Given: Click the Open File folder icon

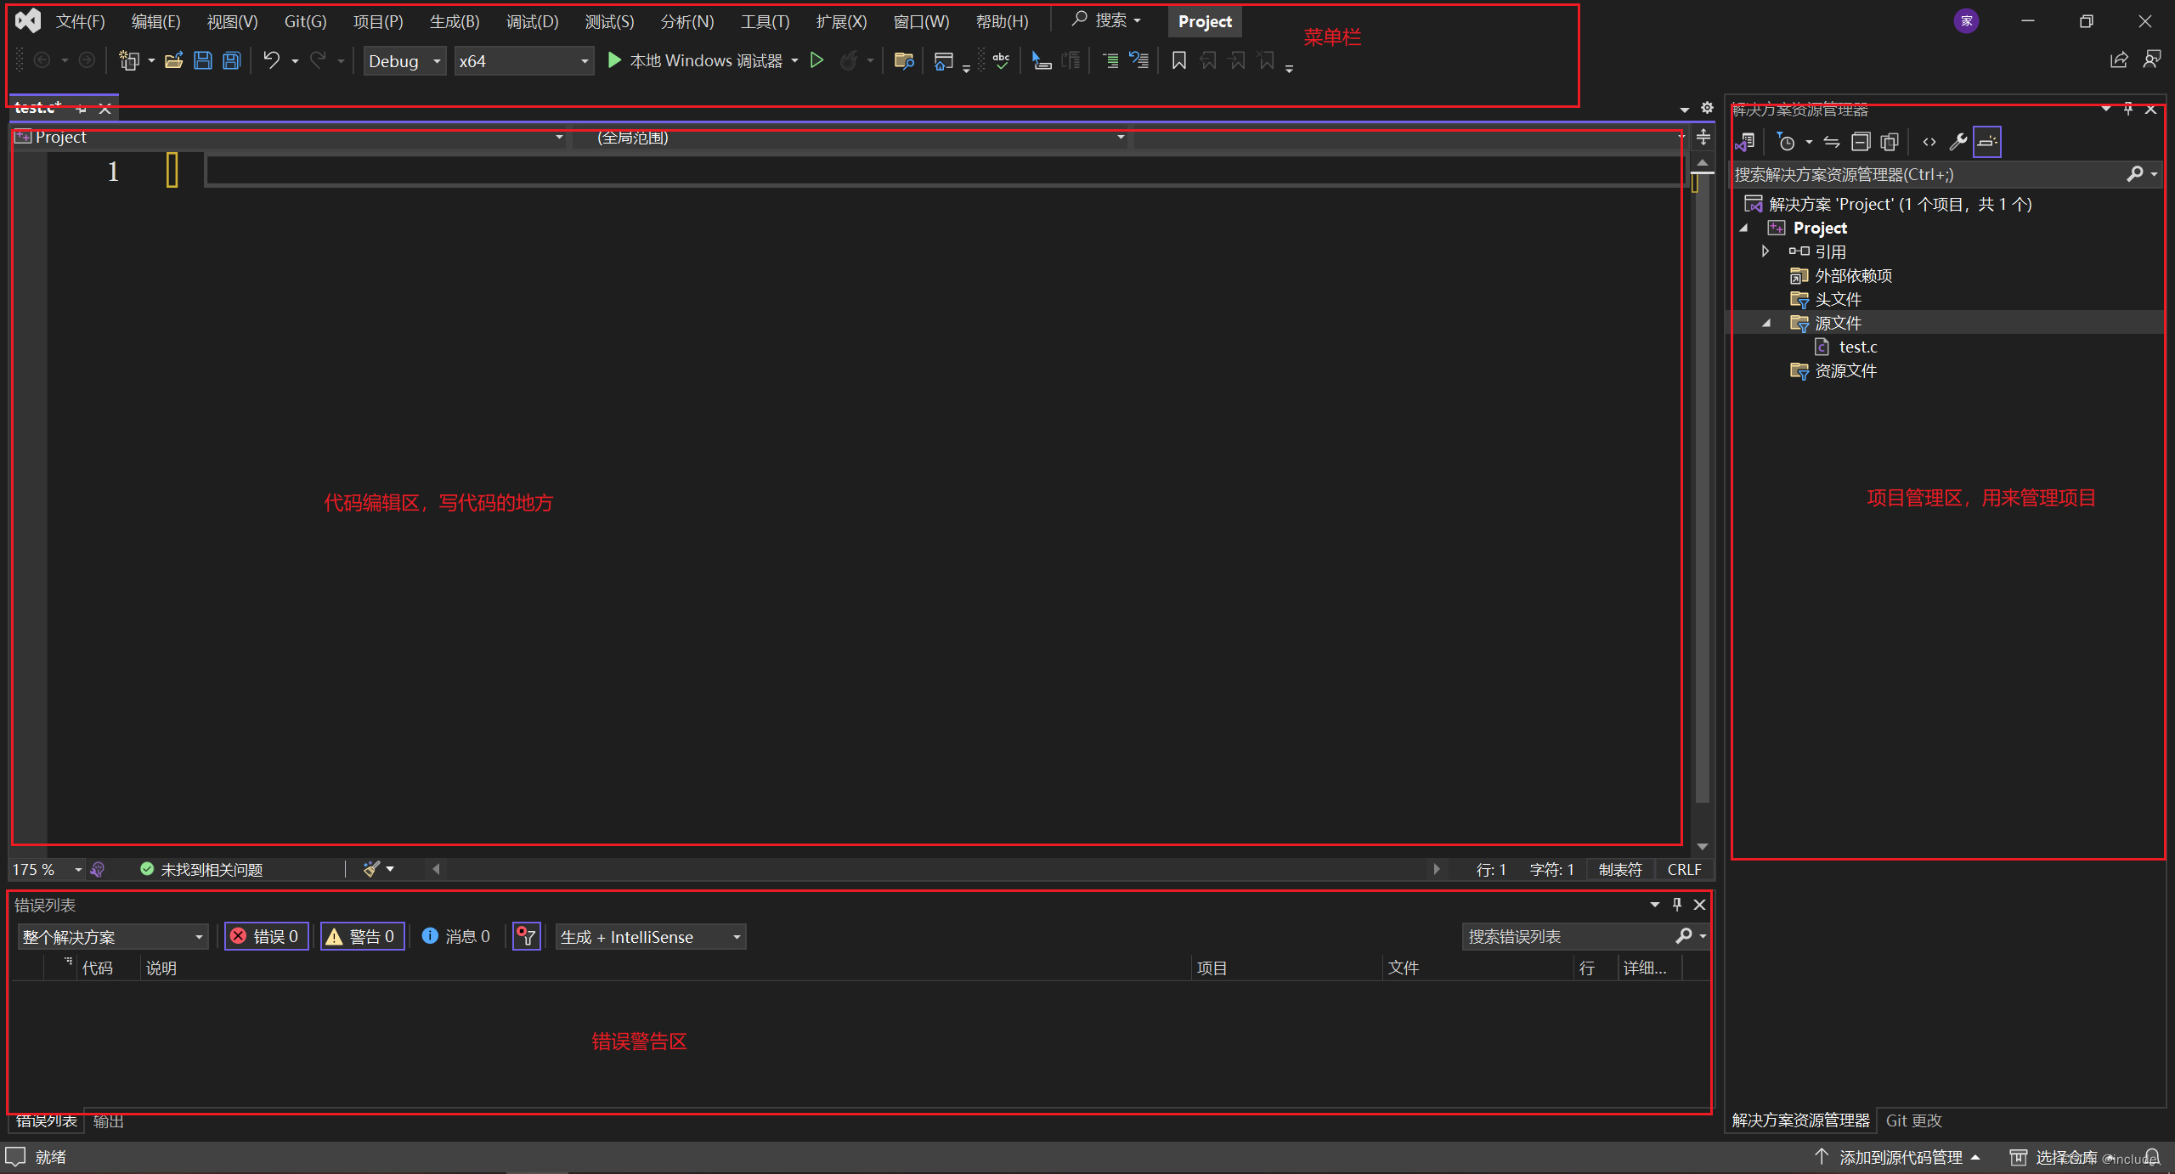Looking at the screenshot, I should (x=174, y=60).
